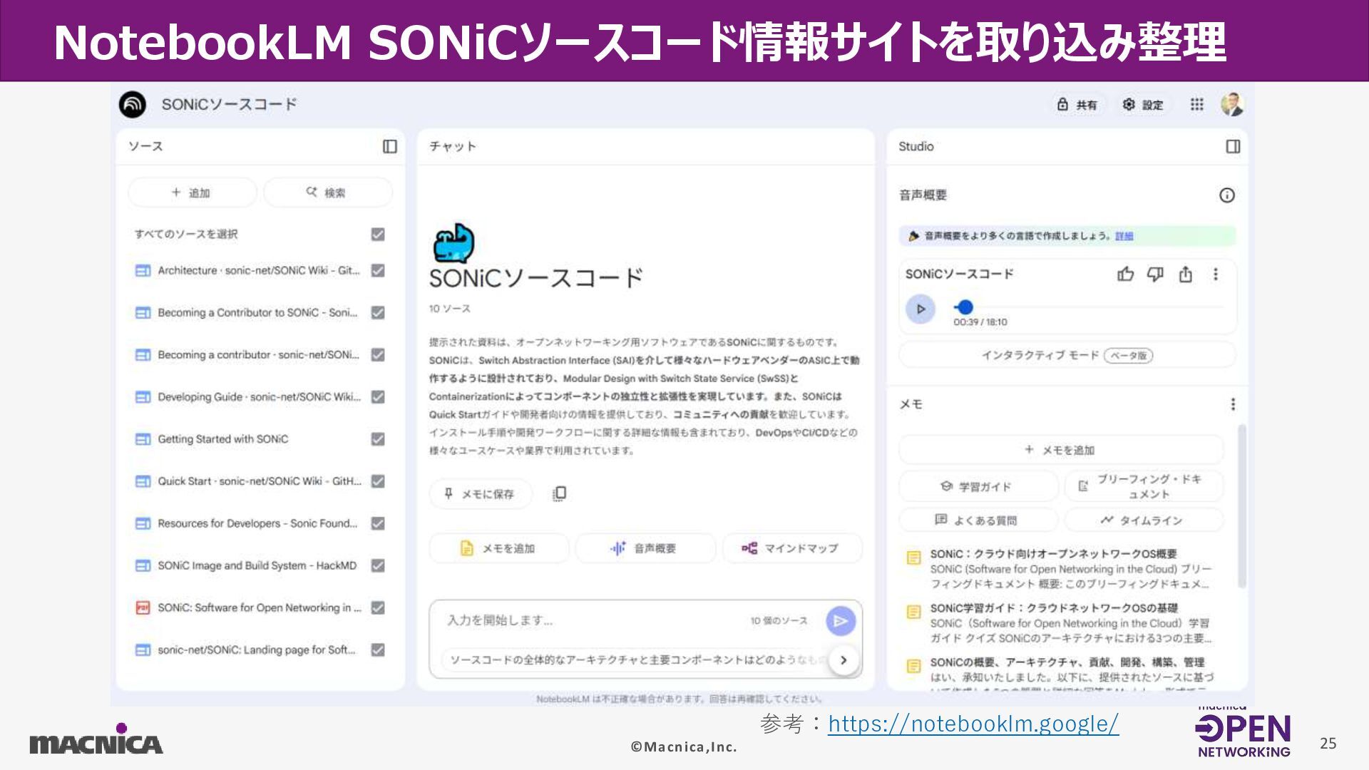Click thumbs up on audio overview
The width and height of the screenshot is (1369, 770).
[1125, 274]
